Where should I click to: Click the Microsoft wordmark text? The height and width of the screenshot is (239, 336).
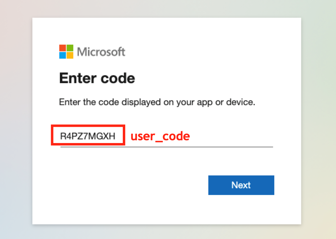101,52
